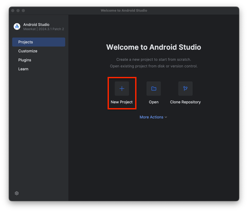
Task: Click the plus icon inside the highlighted card
Action: click(x=122, y=89)
